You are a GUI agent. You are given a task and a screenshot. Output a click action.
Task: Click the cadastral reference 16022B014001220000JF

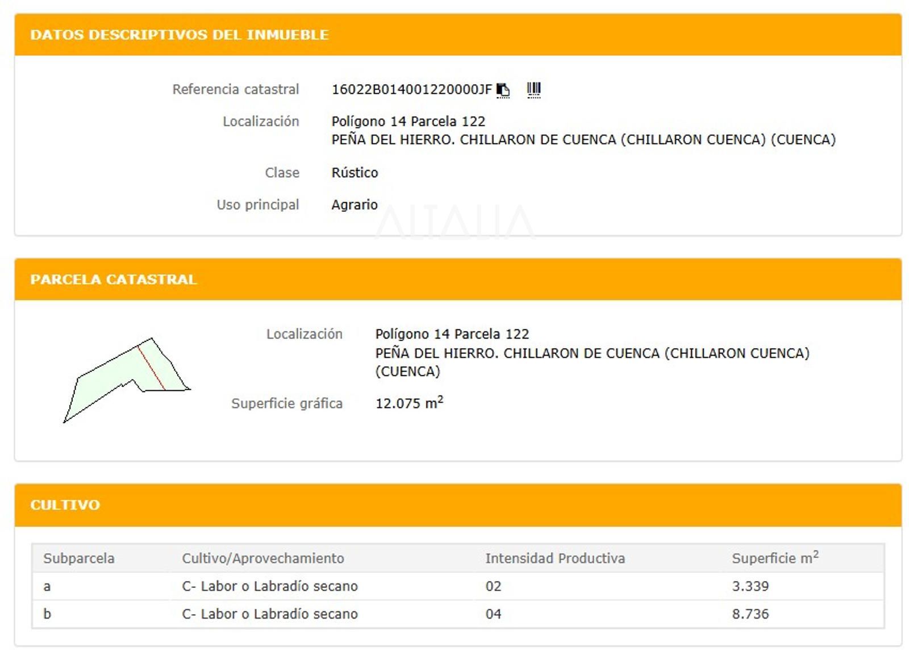411,90
